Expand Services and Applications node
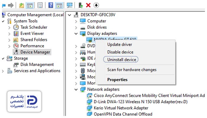This screenshot has width=207, height=118. [3, 71]
